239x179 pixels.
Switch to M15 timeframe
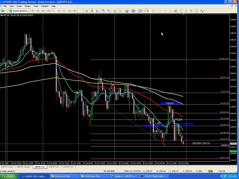43,11
